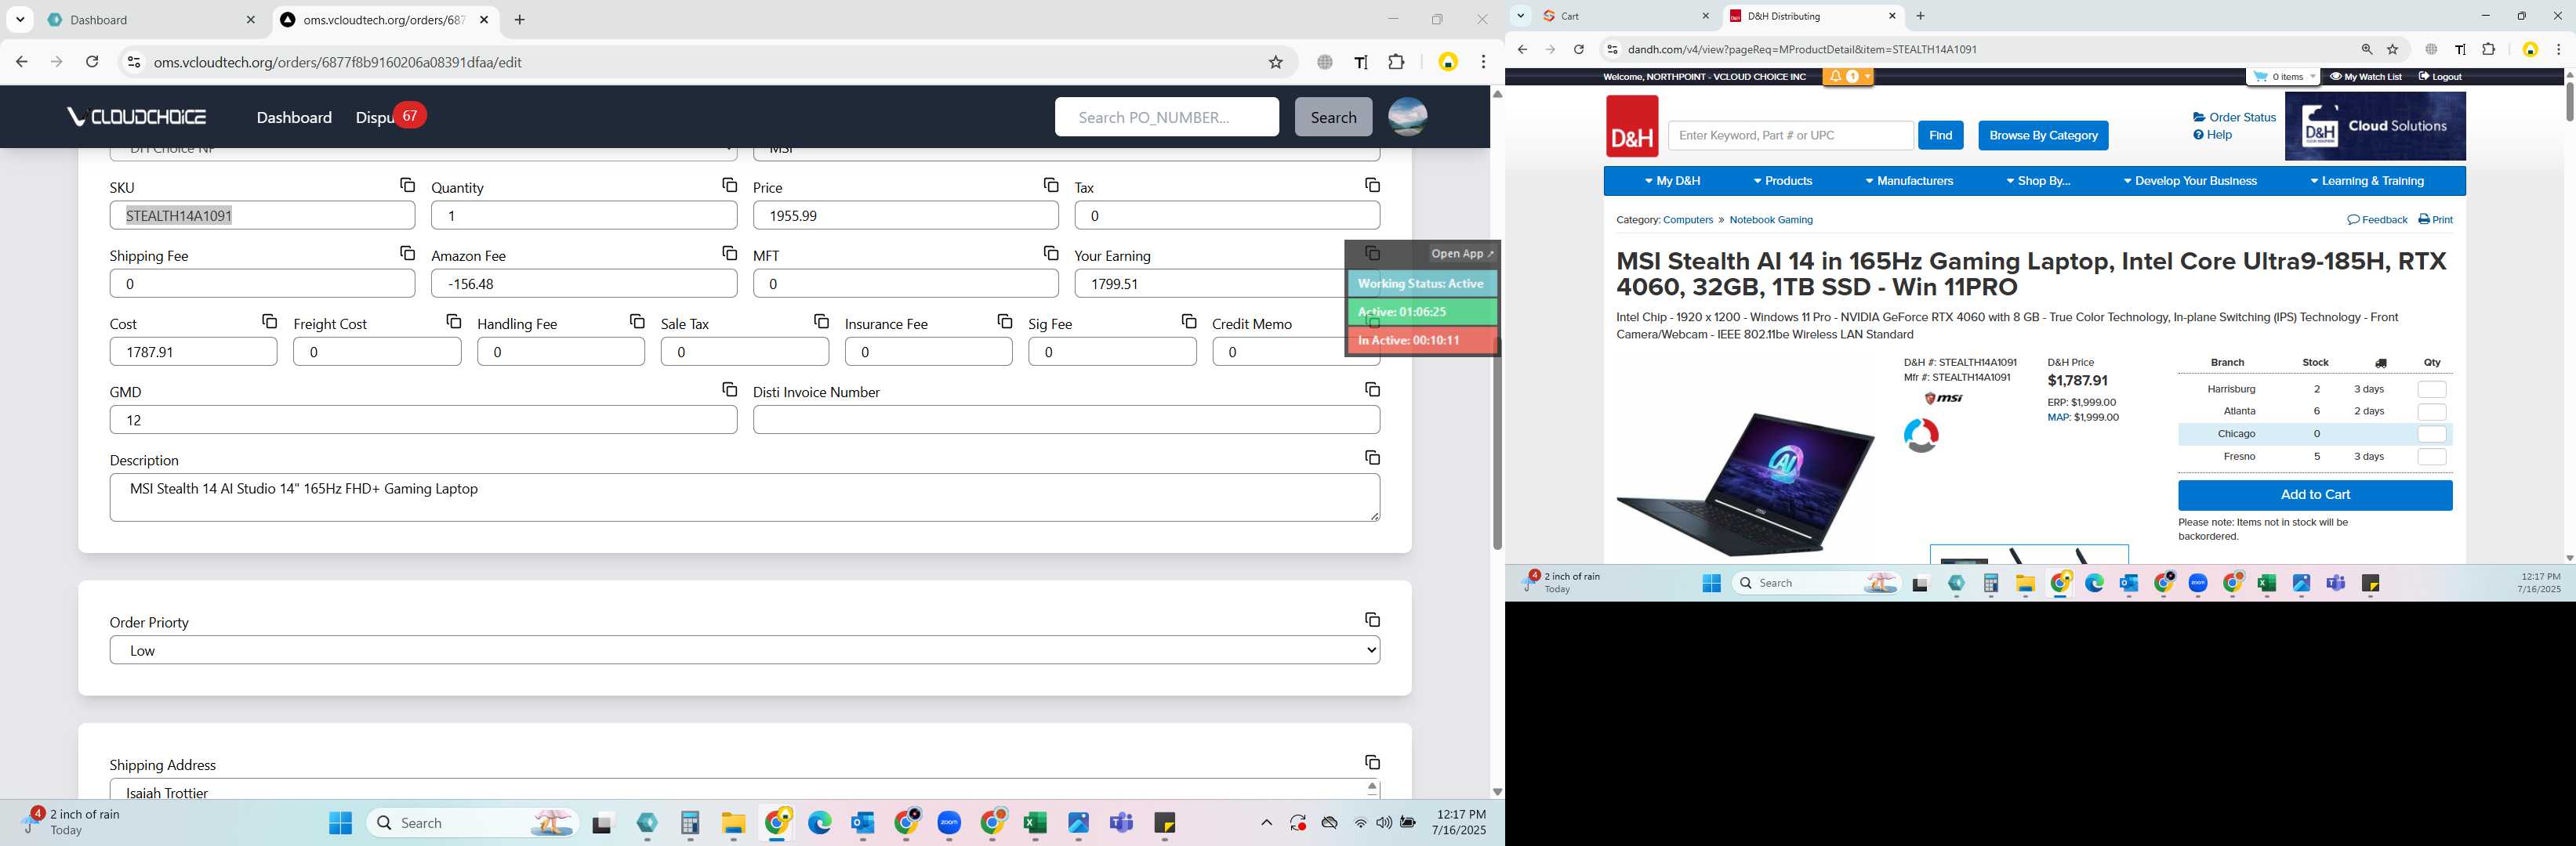Image resolution: width=2576 pixels, height=846 pixels.
Task: Expand the My D&H menu
Action: [x=1672, y=182]
